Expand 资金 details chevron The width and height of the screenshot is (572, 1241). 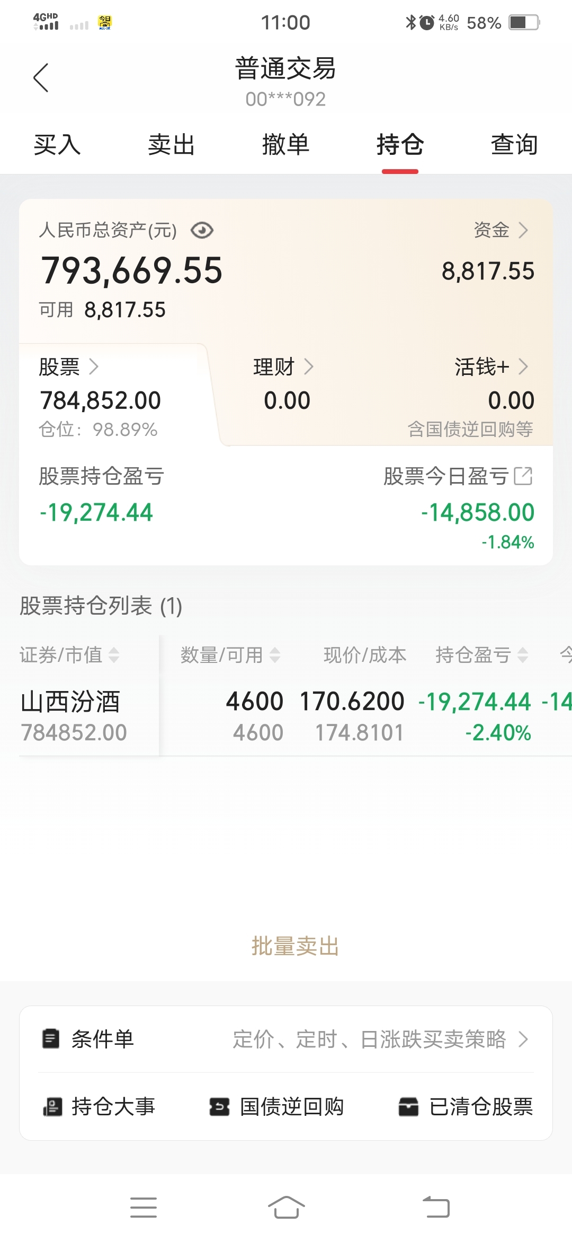click(x=523, y=230)
